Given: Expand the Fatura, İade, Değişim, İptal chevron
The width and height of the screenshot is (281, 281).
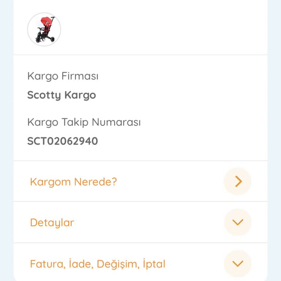Looking at the screenshot, I should (237, 263).
